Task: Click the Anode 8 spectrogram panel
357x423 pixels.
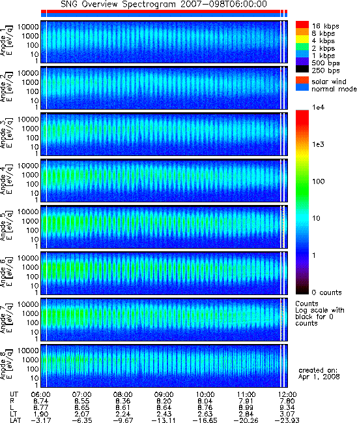Action: pyautogui.click(x=164, y=366)
